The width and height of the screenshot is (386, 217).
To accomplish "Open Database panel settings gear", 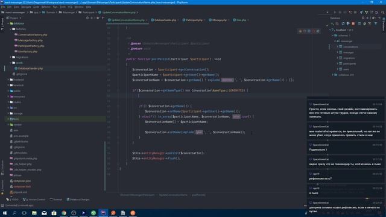I will [373, 18].
